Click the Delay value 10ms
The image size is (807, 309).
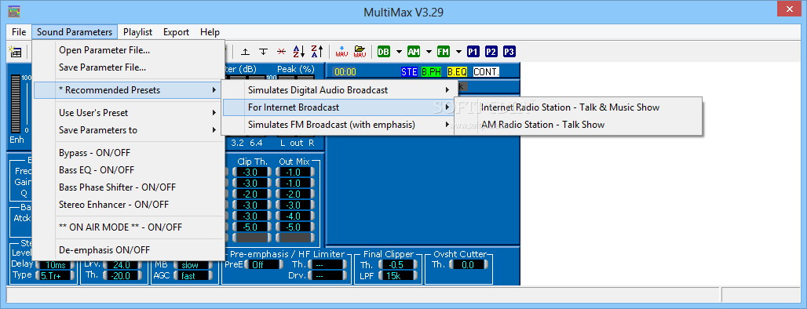click(56, 265)
